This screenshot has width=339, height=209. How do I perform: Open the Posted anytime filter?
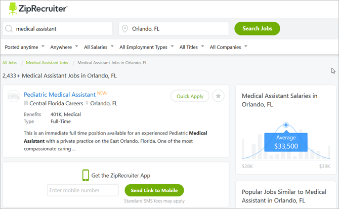25,47
